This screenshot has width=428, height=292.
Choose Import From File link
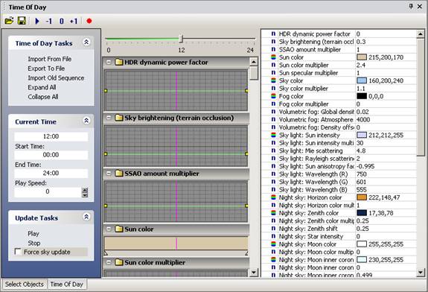(49, 59)
